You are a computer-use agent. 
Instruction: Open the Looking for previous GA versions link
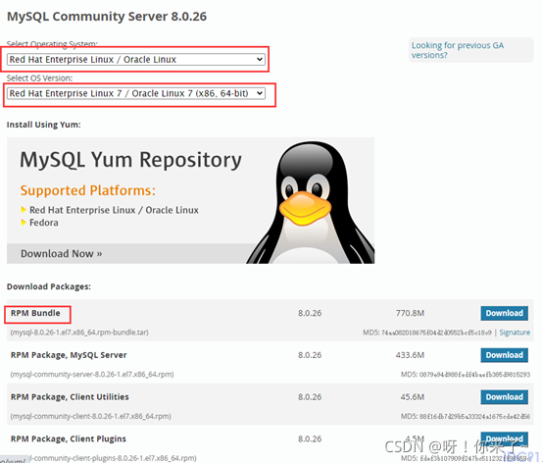point(458,50)
